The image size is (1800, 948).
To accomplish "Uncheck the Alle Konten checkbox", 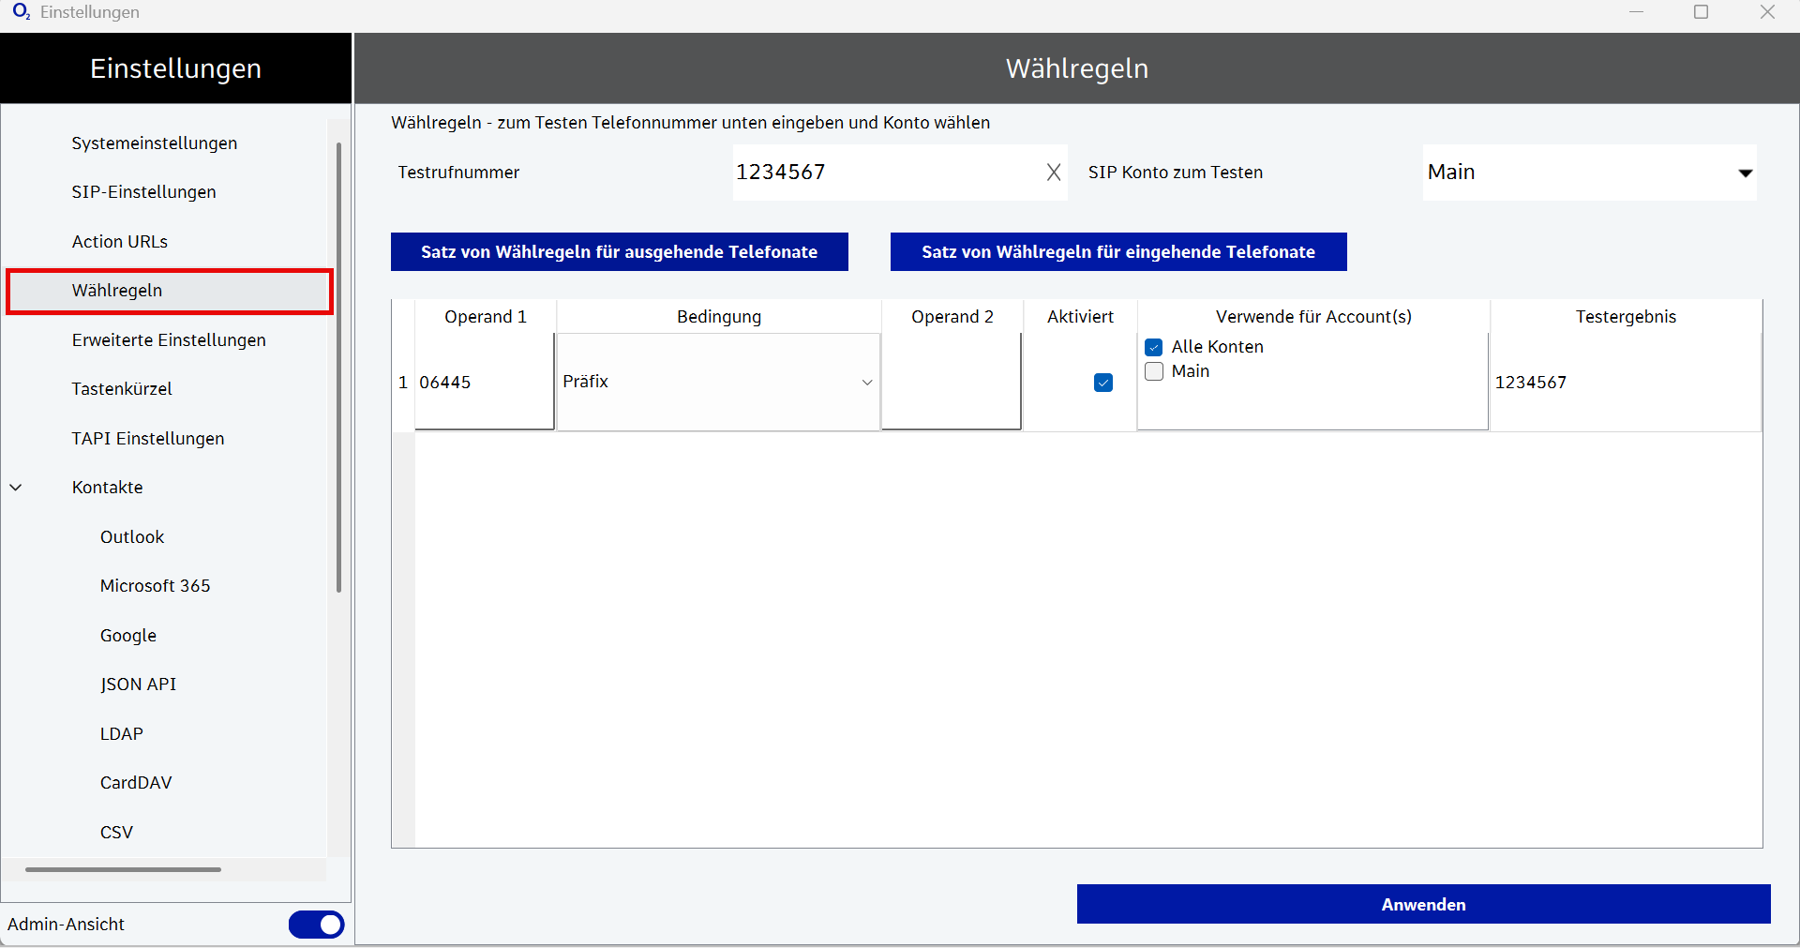I will click(1154, 347).
